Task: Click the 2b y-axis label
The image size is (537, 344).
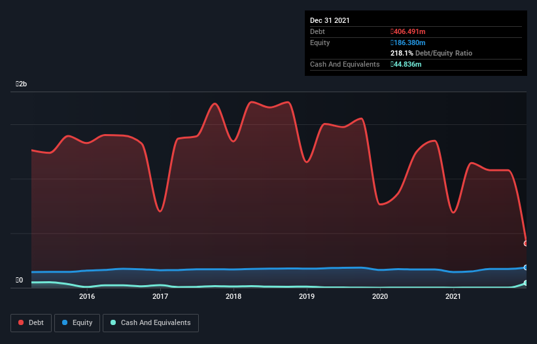Action: click(21, 84)
